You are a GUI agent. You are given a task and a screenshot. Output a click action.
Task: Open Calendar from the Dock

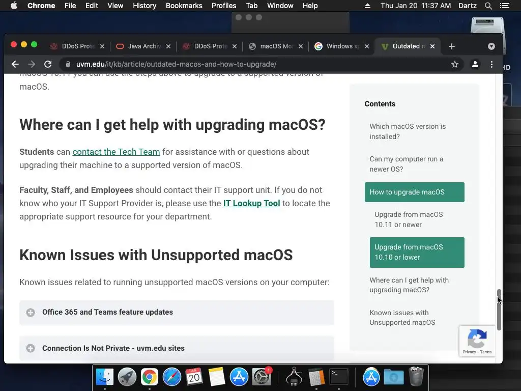pyautogui.click(x=194, y=377)
